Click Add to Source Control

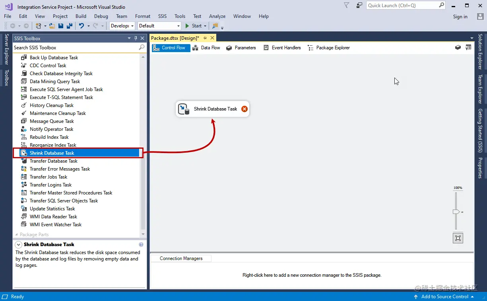pyautogui.click(x=444, y=297)
